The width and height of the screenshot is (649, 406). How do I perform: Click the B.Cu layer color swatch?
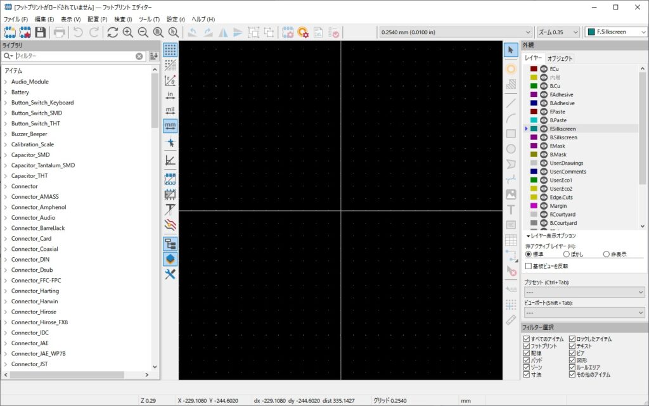click(x=534, y=86)
